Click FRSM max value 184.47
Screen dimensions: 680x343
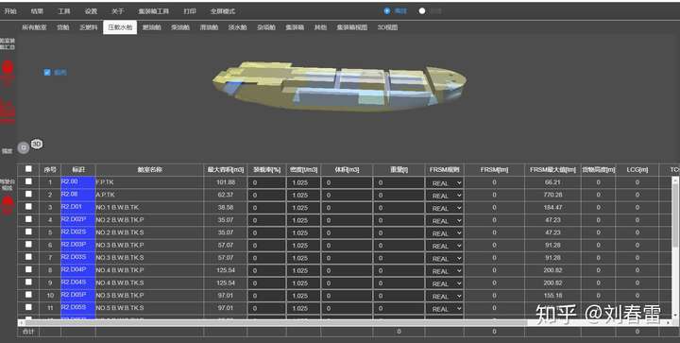pyautogui.click(x=552, y=208)
